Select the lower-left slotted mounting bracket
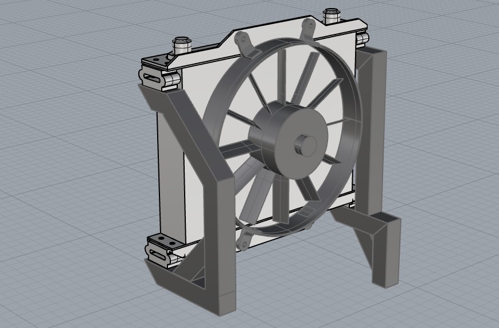Image resolution: width=499 pixels, height=328 pixels. click(162, 253)
